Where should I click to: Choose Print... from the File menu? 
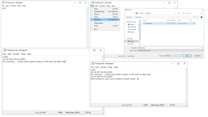click(x=105, y=26)
